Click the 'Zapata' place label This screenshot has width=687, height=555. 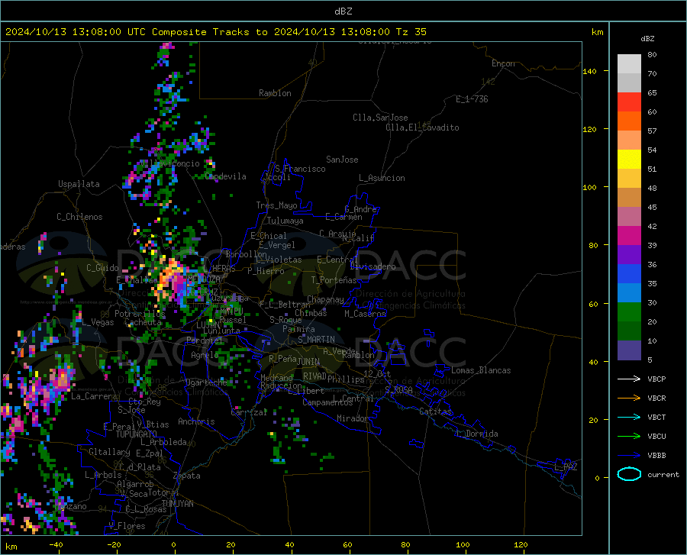pos(187,476)
